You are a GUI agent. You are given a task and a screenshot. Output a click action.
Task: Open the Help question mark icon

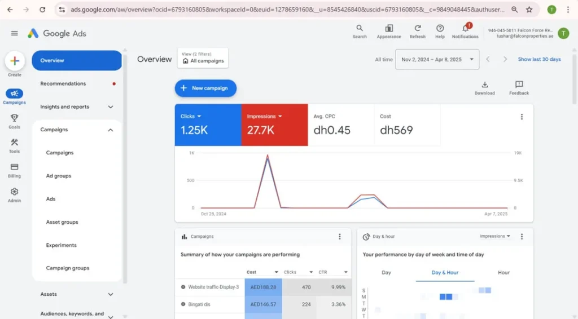pos(440,28)
